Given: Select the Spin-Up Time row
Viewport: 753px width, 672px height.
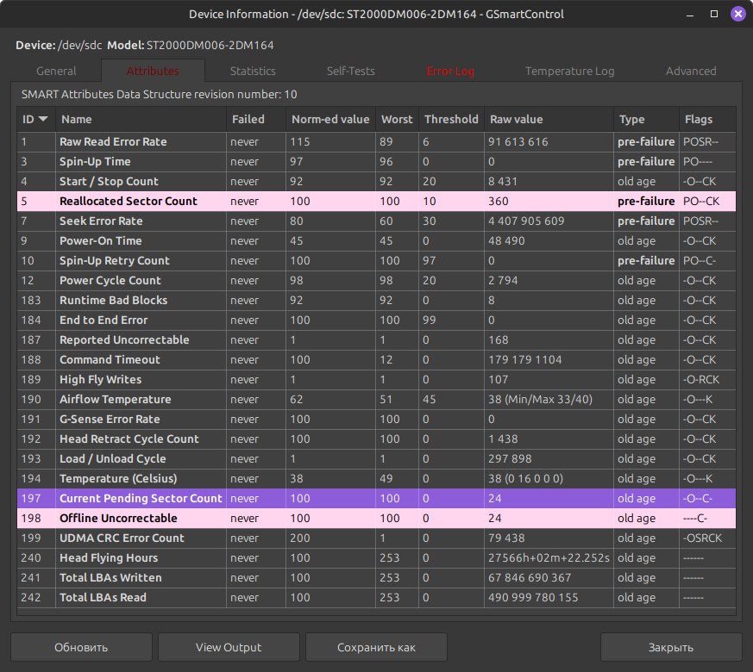Looking at the screenshot, I should (376, 162).
